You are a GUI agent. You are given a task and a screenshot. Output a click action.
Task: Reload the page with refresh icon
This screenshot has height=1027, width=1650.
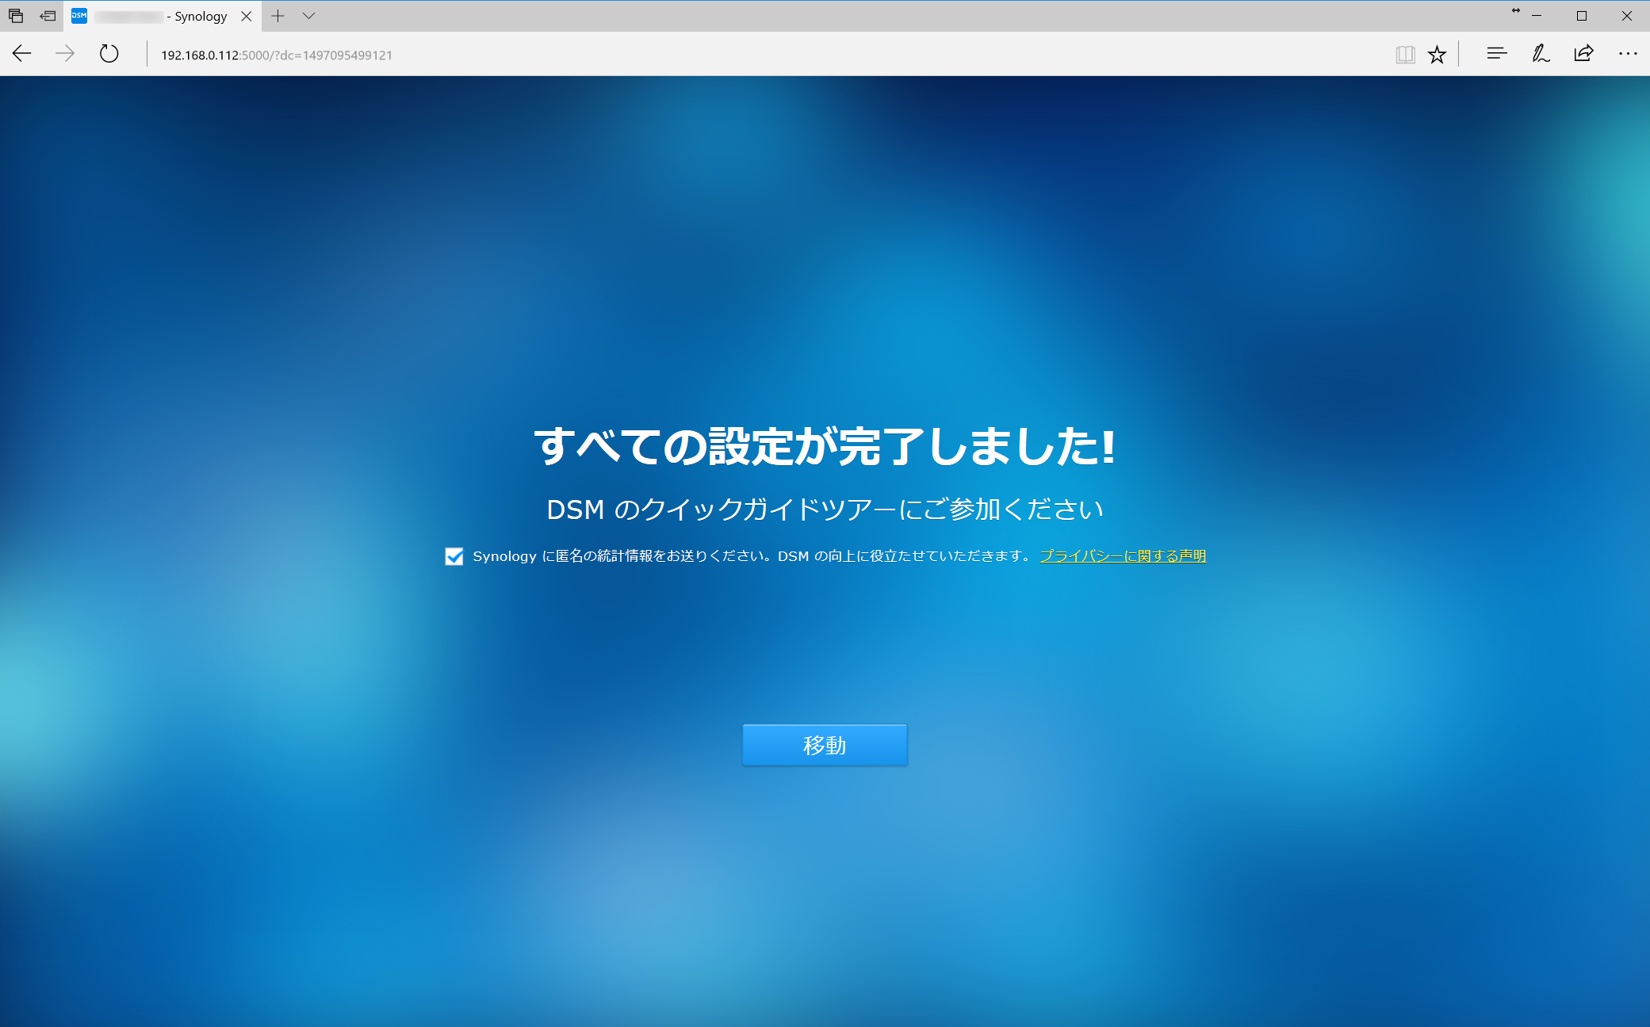109,54
